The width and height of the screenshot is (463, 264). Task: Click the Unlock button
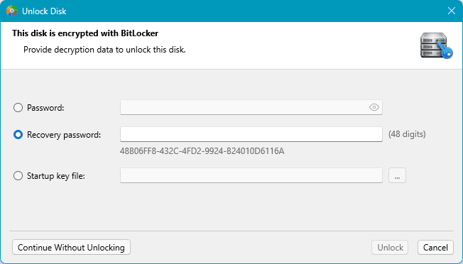coord(390,247)
